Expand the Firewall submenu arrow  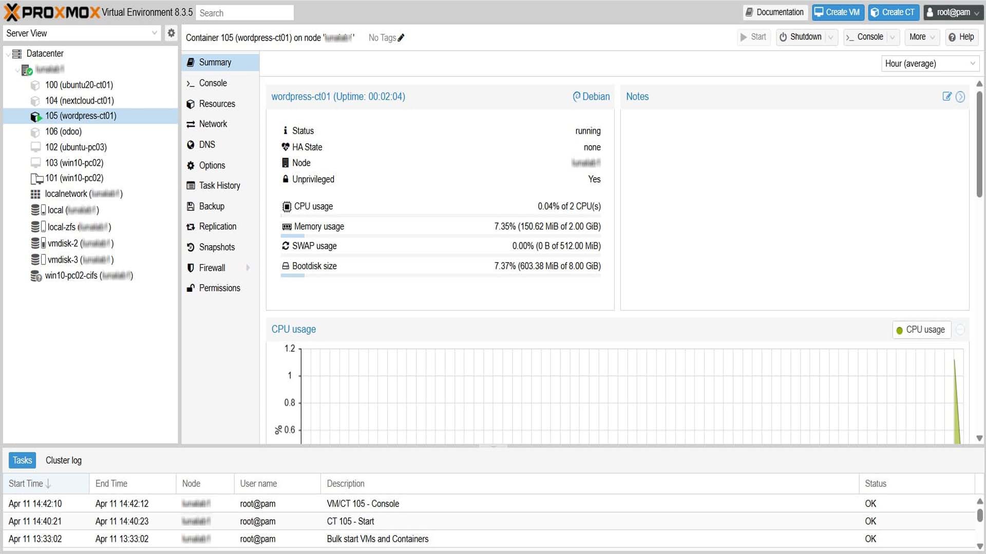[x=248, y=267]
